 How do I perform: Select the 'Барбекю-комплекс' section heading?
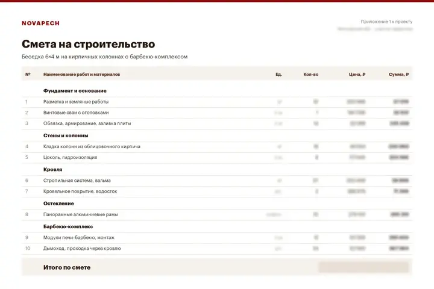click(x=68, y=226)
